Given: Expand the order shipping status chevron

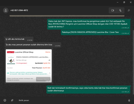Looking at the screenshot, I should 50,73.
